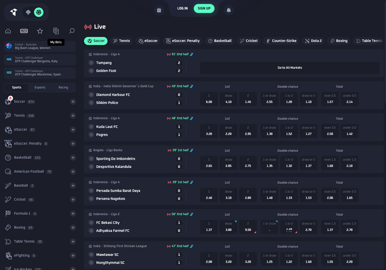Select the Favorites star icon
The width and height of the screenshot is (386, 270).
(x=40, y=31)
